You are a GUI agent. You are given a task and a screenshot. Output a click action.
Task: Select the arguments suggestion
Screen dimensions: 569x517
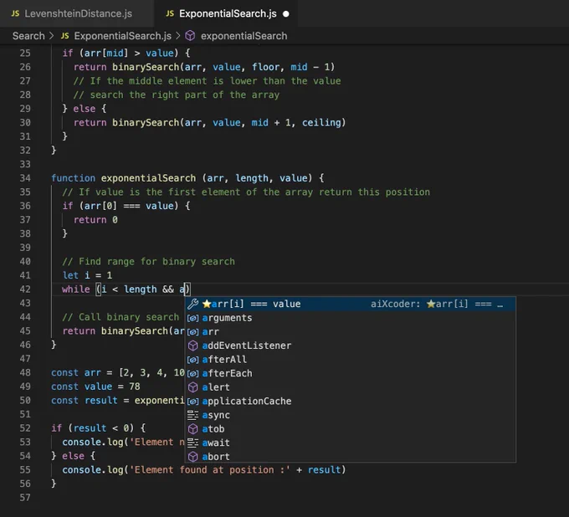350,318
